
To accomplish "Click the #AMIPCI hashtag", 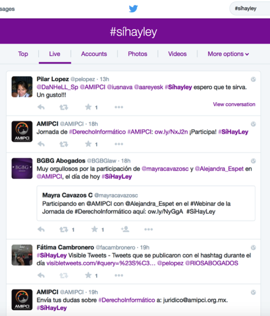I will (139, 132).
